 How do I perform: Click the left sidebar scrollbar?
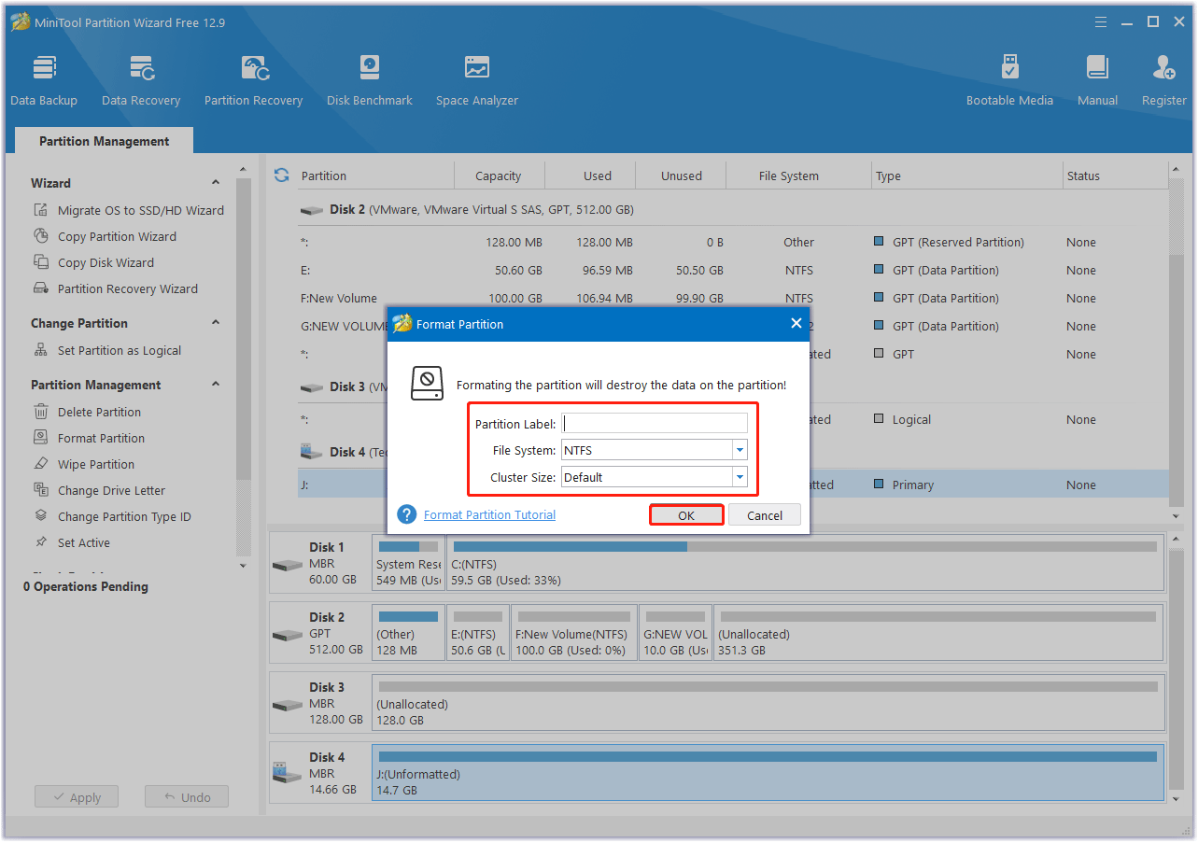(x=244, y=327)
